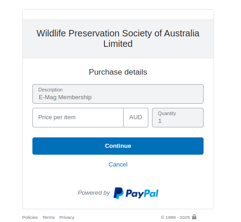Image resolution: width=241 pixels, height=222 pixels.
Task: Click the Powered by label
Action: click(x=94, y=193)
